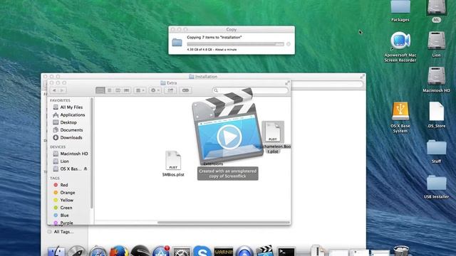The width and height of the screenshot is (456, 256).
Task: Stop the copy operation
Action: (x=288, y=44)
